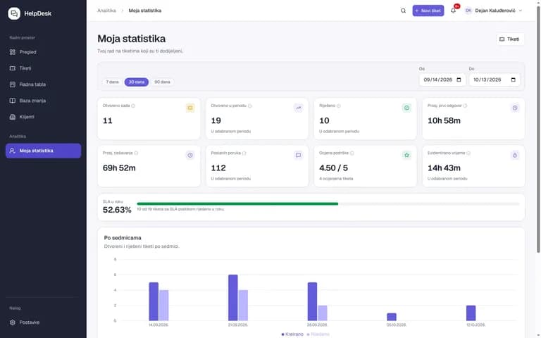The height and width of the screenshot is (338, 541).
Task: Navigate to Klijenti in sidebar
Action: (43, 117)
